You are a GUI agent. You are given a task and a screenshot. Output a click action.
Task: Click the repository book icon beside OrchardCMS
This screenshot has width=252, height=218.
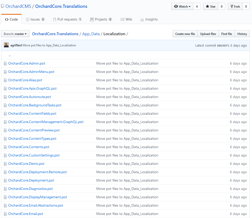pyautogui.click(x=2, y=6)
